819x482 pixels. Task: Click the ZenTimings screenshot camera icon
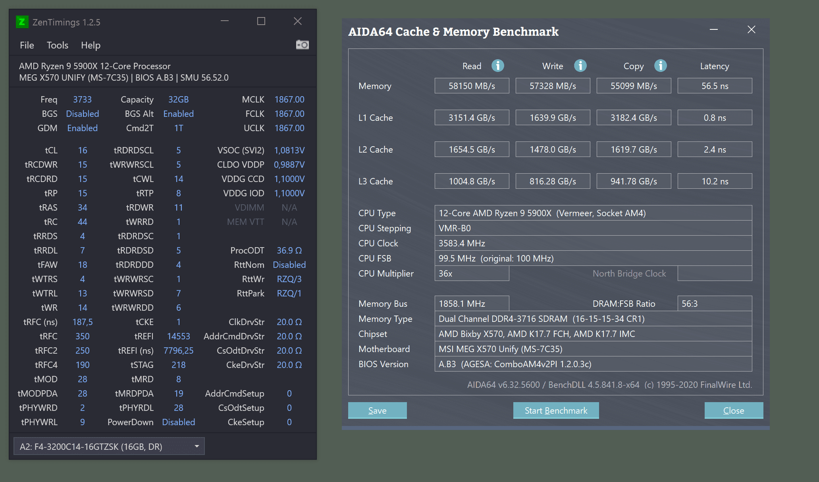302,45
